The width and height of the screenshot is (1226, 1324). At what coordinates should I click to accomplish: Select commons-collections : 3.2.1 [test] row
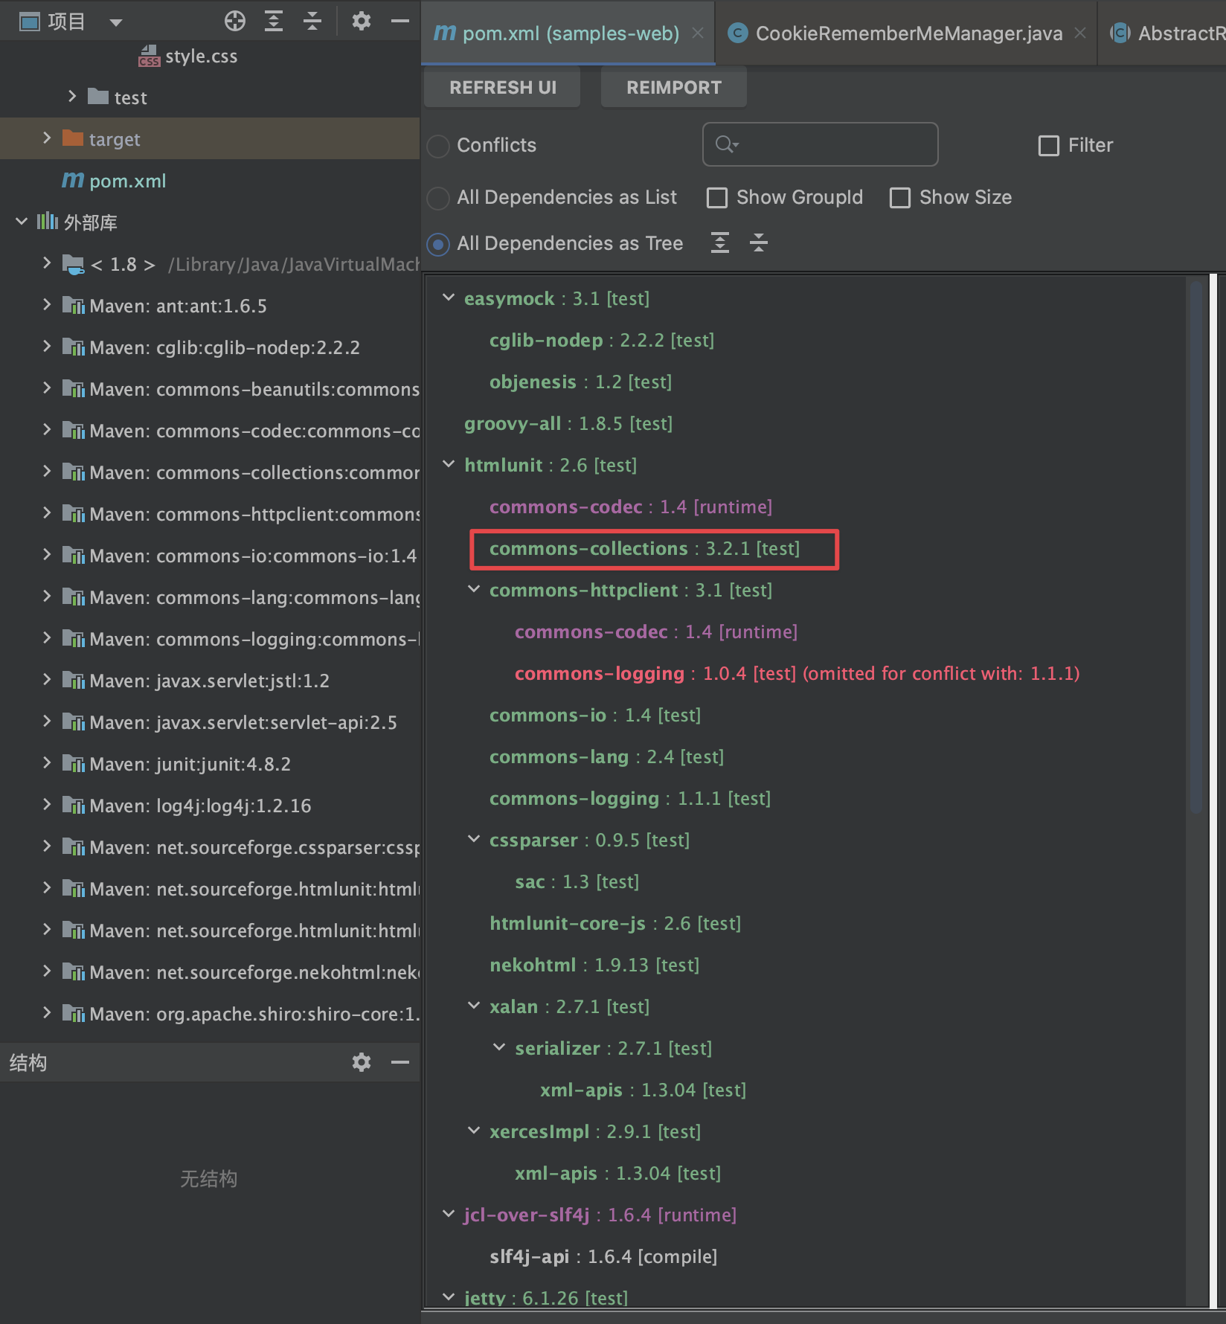click(x=645, y=549)
